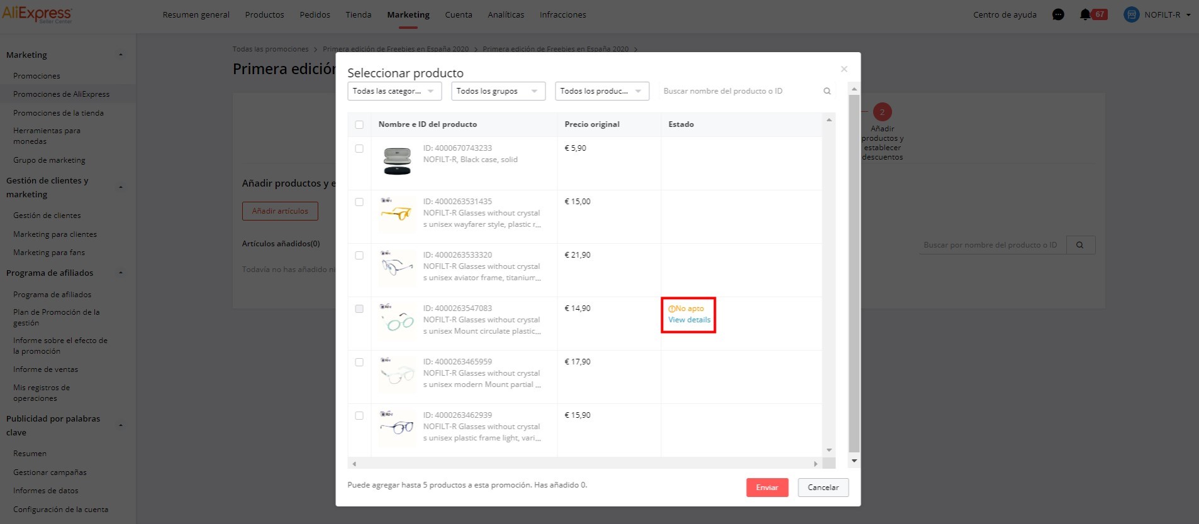Image resolution: width=1199 pixels, height=524 pixels.
Task: Click the table horizontal scrollbar track
Action: (x=585, y=464)
